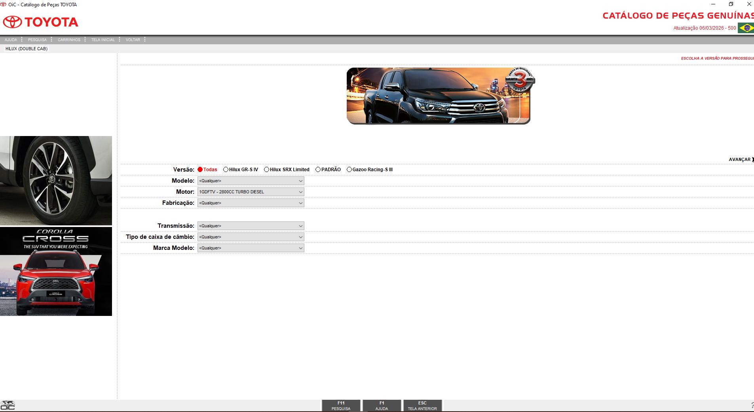Screen dimensions: 754x412
Task: Select the Todas version radio button
Action: tap(200, 170)
